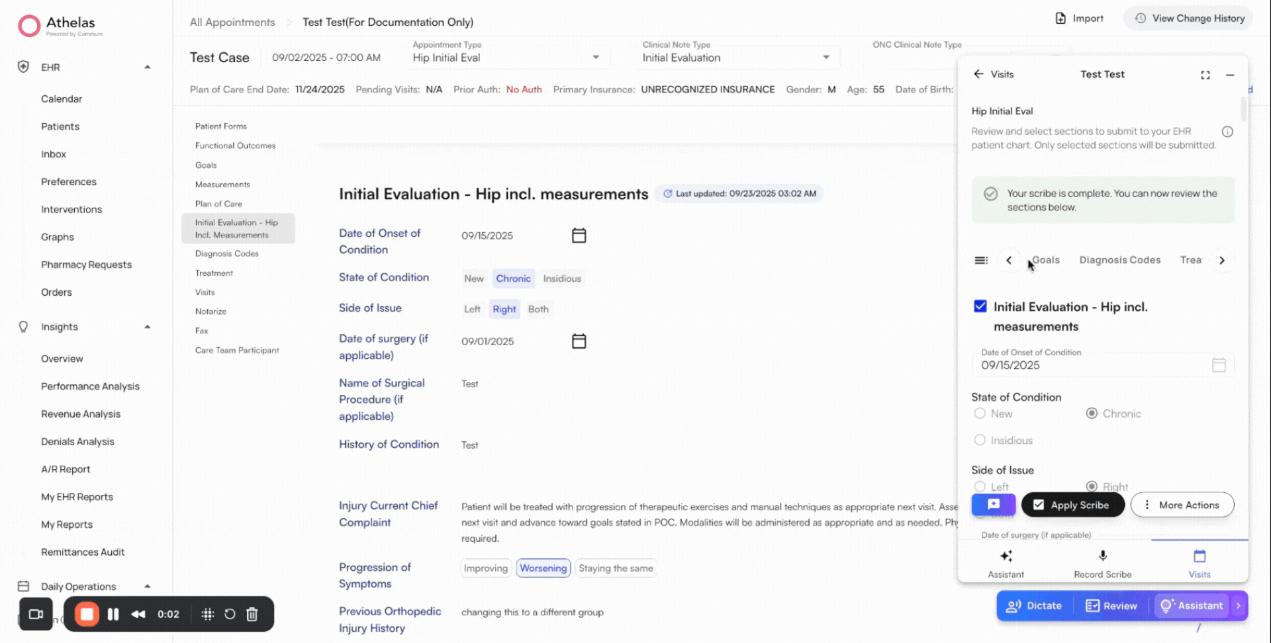Click the info icon beside review instructions

[x=1227, y=132]
